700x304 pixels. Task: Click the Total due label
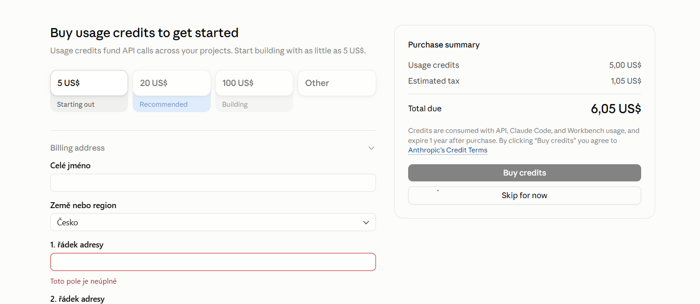click(x=425, y=109)
